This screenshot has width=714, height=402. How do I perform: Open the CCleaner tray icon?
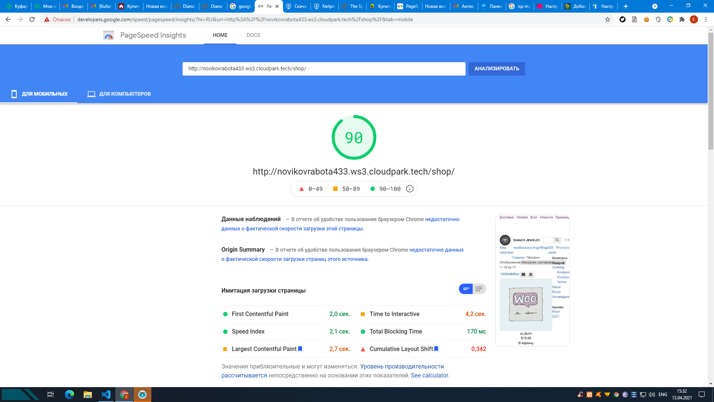coord(580,395)
